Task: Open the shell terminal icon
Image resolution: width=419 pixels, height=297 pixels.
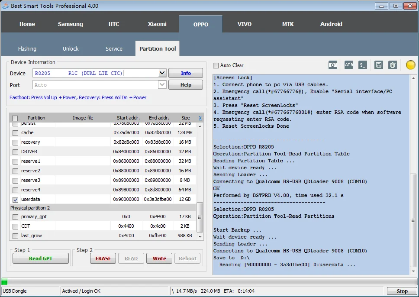Action: click(x=363, y=65)
